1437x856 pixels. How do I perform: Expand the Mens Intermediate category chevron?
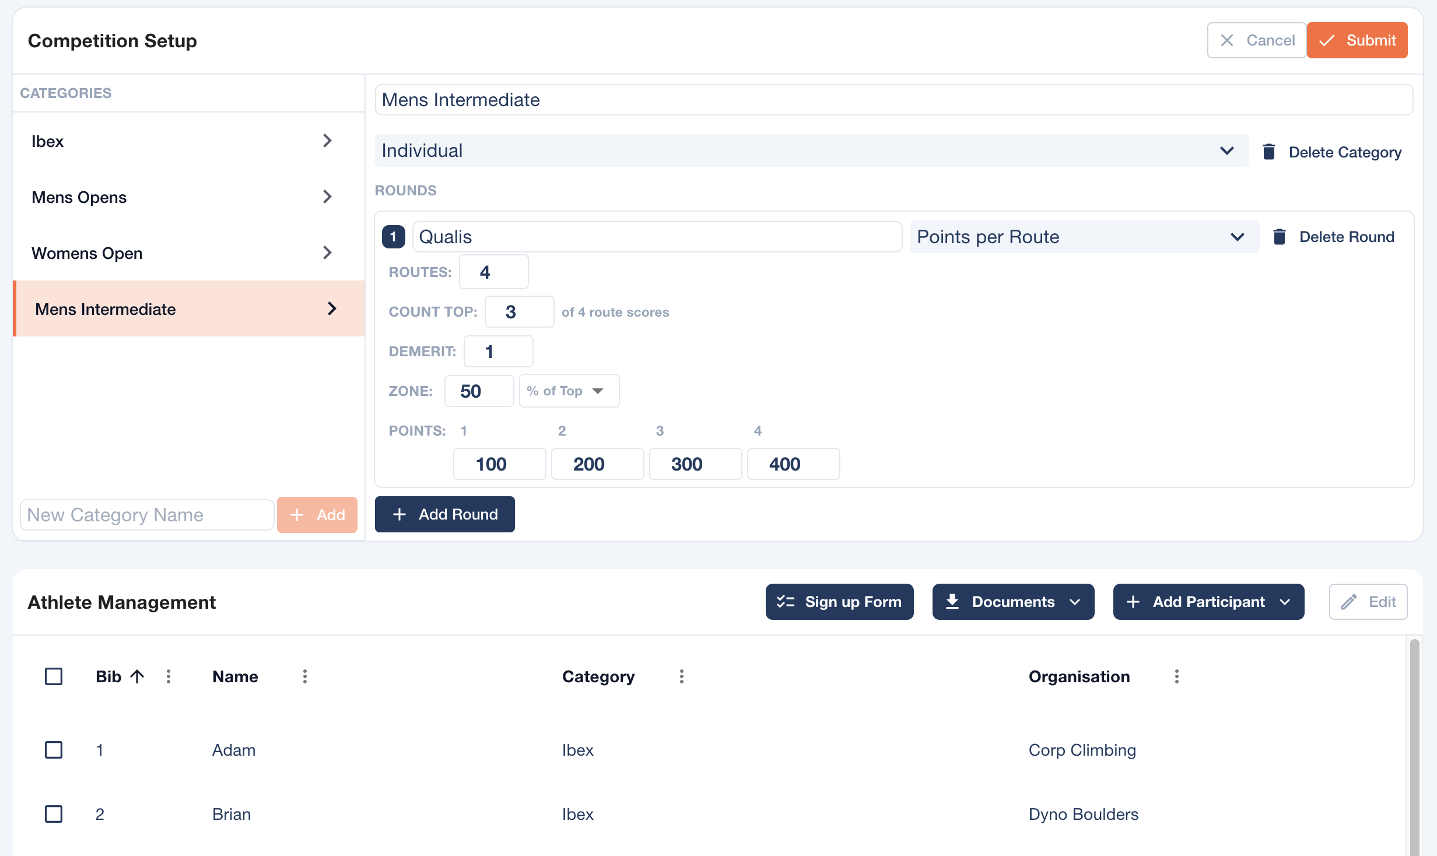332,308
